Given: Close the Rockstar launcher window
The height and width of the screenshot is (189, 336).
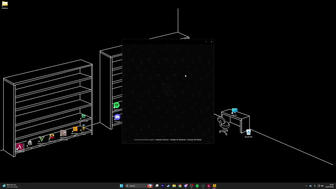Looking at the screenshot, I should [211, 41].
